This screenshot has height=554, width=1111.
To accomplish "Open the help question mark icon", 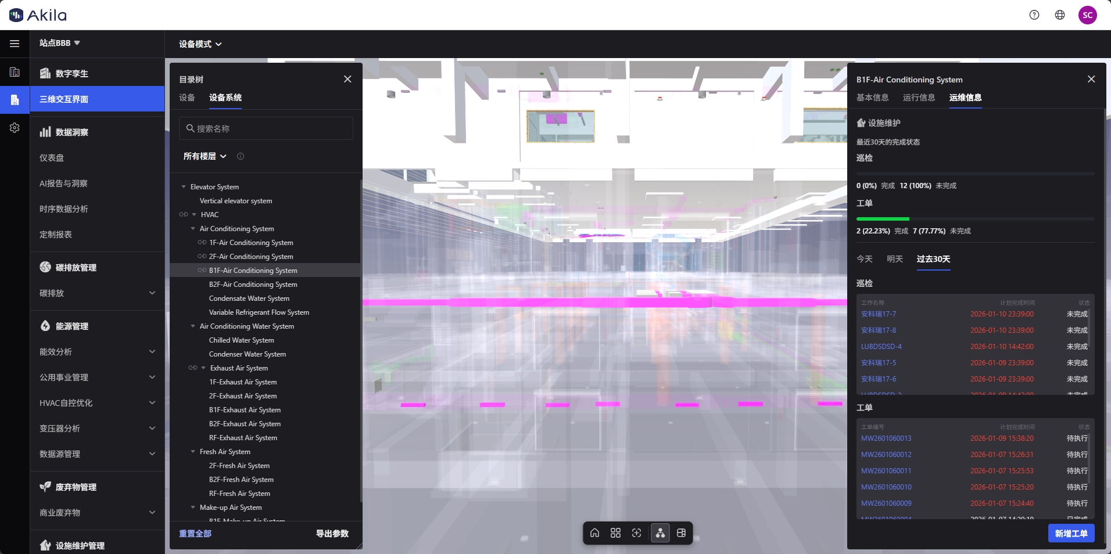I will click(1034, 15).
